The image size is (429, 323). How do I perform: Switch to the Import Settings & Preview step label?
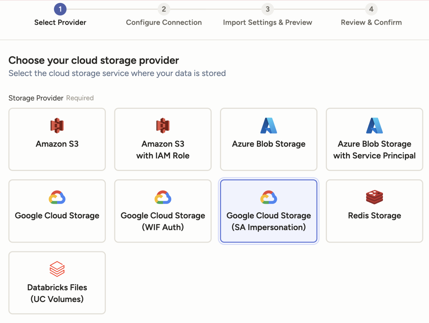[x=268, y=23]
